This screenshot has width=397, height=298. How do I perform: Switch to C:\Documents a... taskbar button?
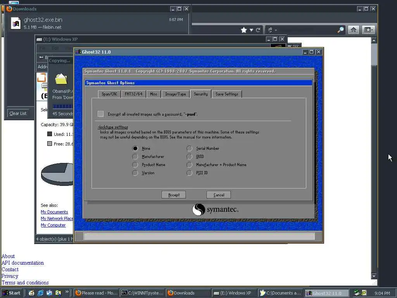coord(280,293)
